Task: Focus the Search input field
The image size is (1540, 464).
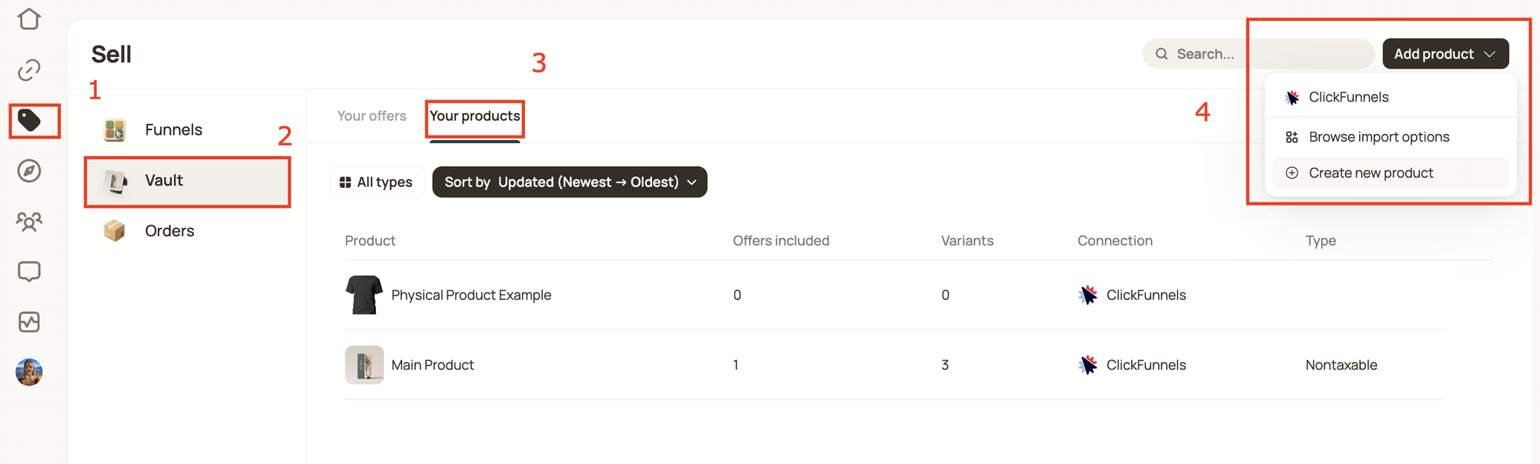Action: point(1258,54)
